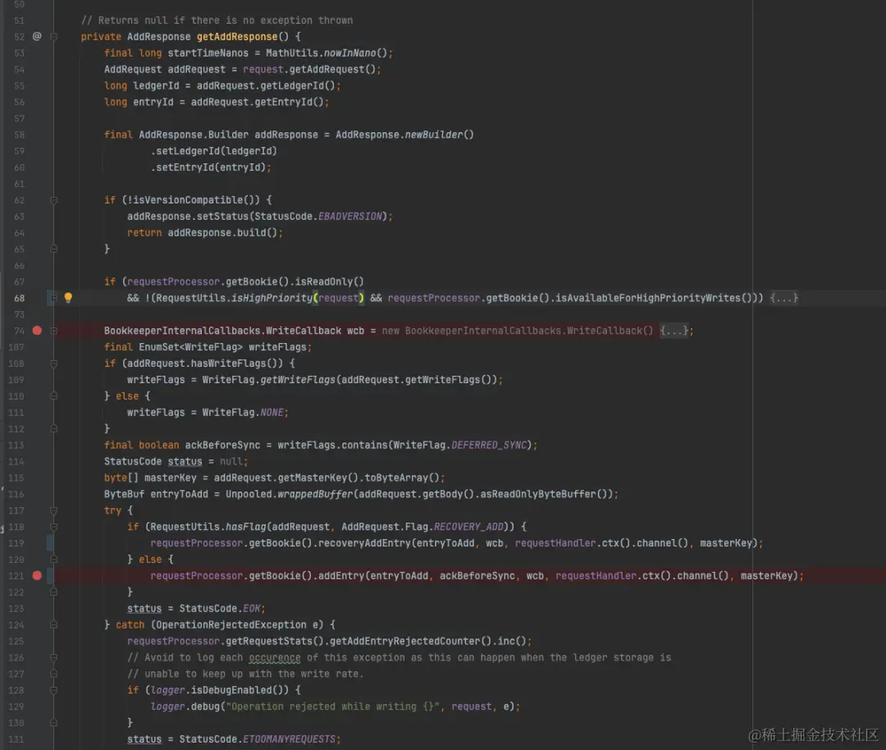Viewport: 886px width, 750px height.
Task: Collapse the getAddResponse method fold marker
Action: [x=53, y=37]
